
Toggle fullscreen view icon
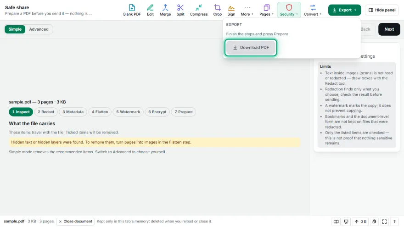(384, 221)
